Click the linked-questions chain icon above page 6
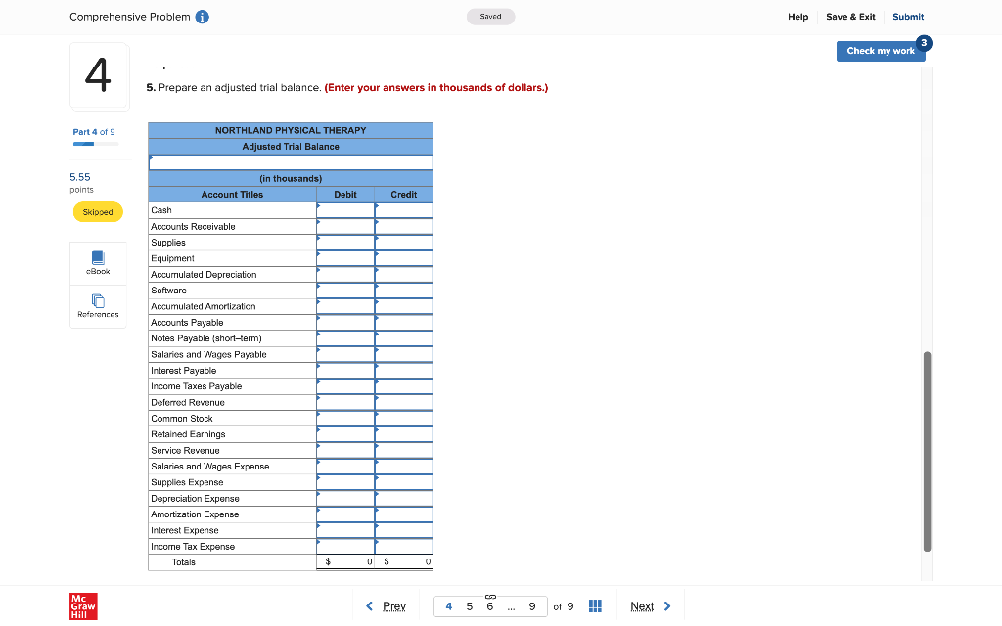 point(490,595)
